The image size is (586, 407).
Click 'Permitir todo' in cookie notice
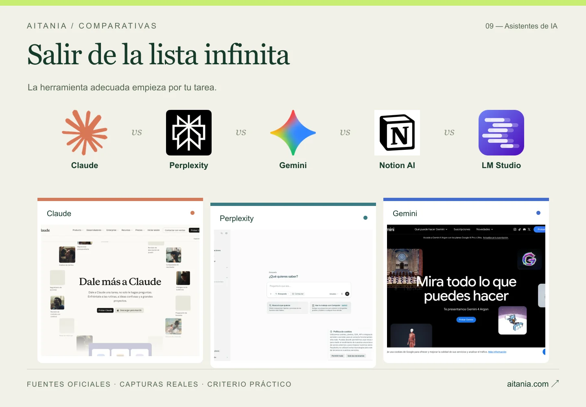337,356
